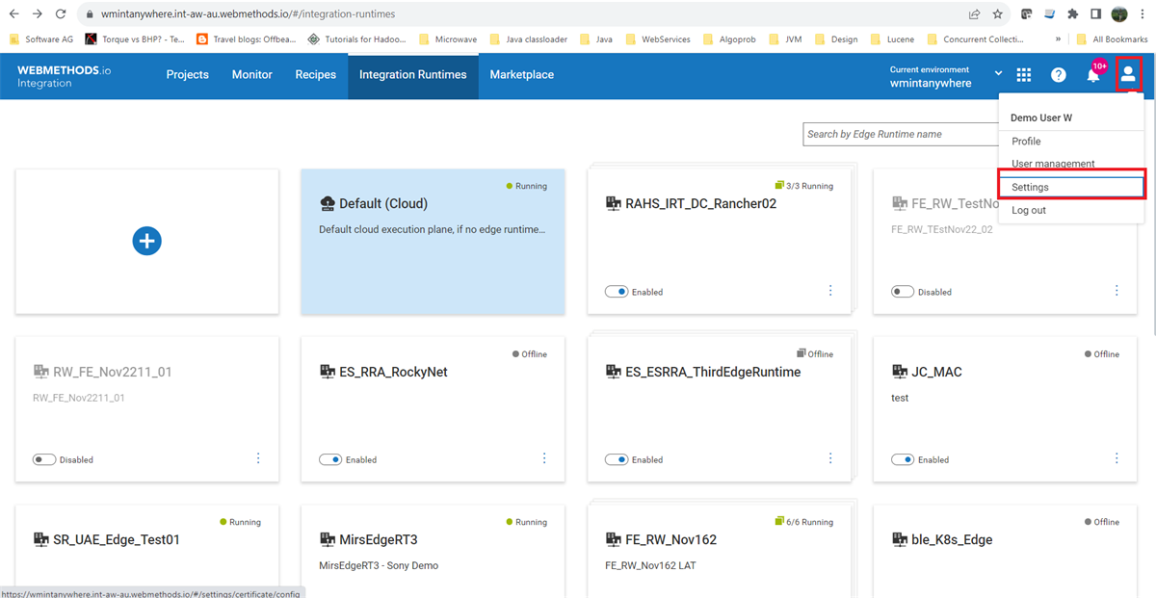Open RAHS_IRT_DC_Rancher02 three-dot options
The height and width of the screenshot is (598, 1156).
point(830,291)
